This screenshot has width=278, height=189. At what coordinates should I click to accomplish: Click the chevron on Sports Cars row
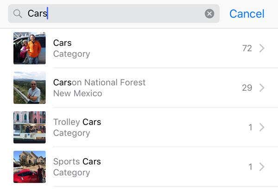[262, 167]
